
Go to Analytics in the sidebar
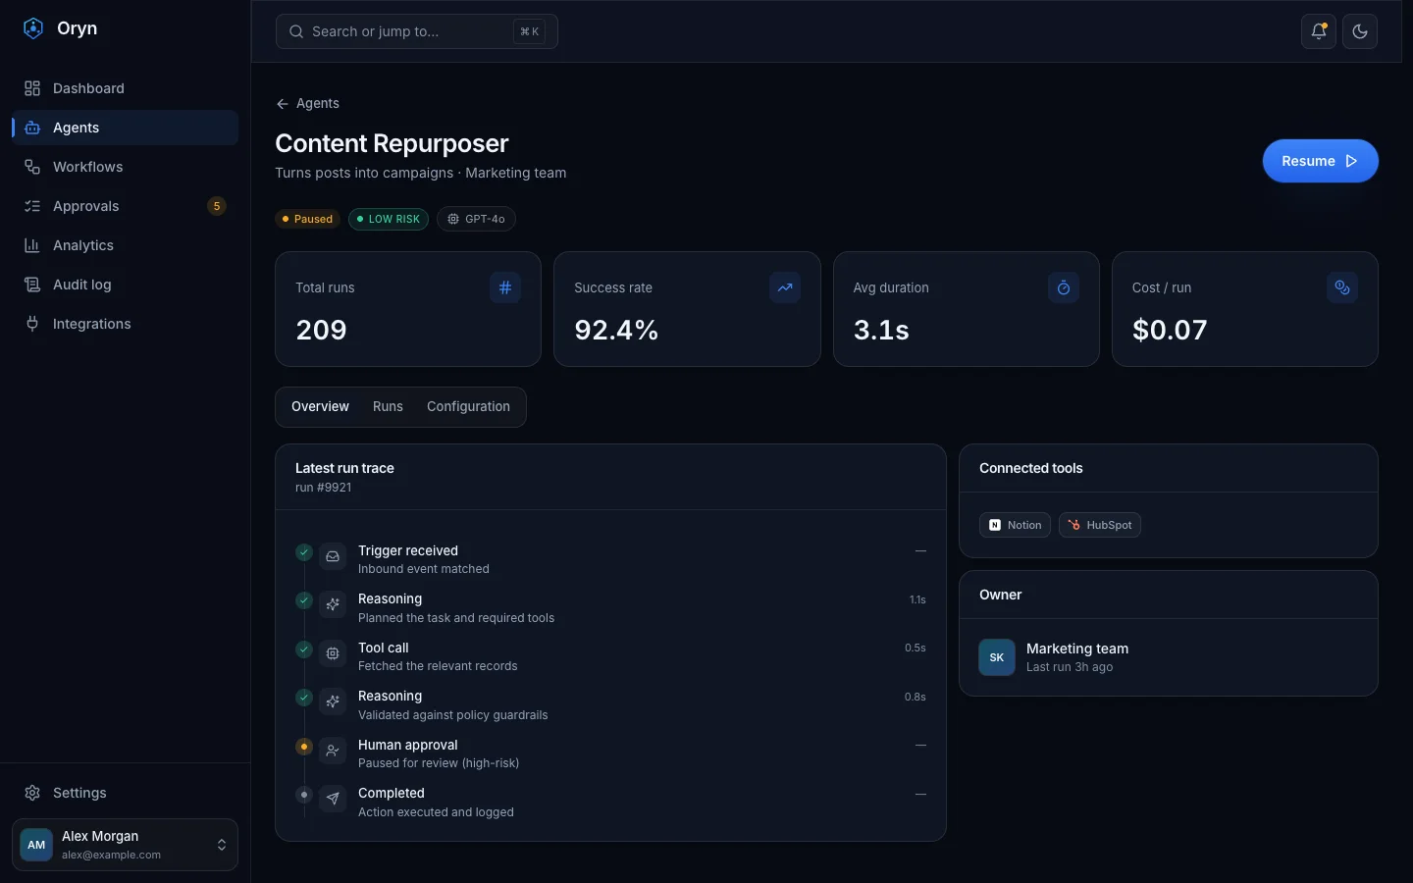(125, 245)
